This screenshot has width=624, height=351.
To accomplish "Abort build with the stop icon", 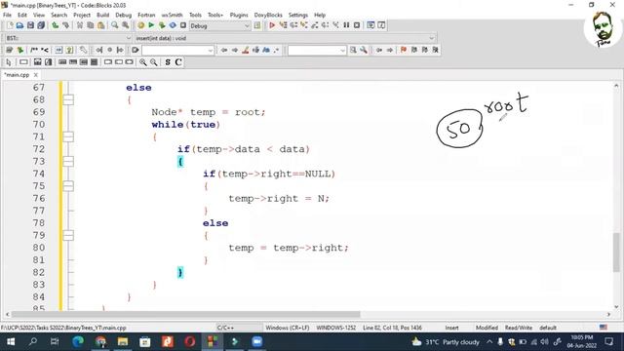I will (x=183, y=25).
